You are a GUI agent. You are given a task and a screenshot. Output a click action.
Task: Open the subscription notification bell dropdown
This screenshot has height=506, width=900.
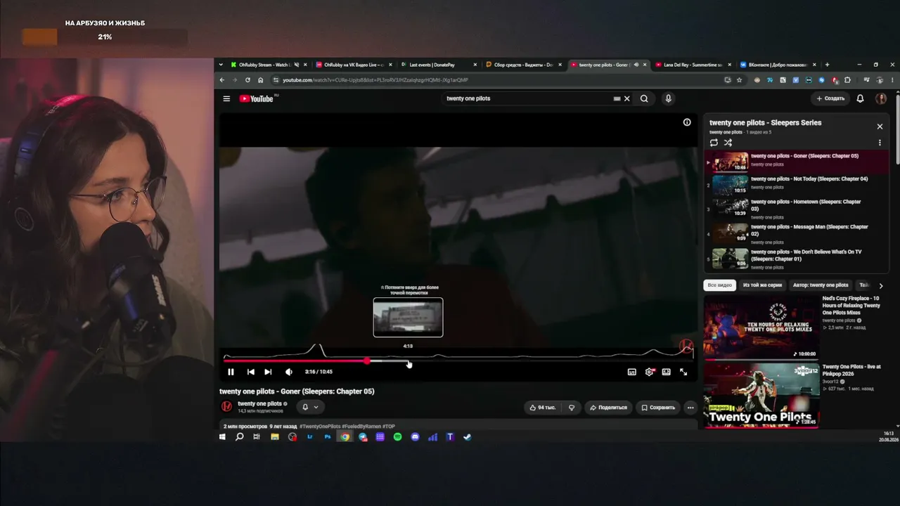pos(310,407)
